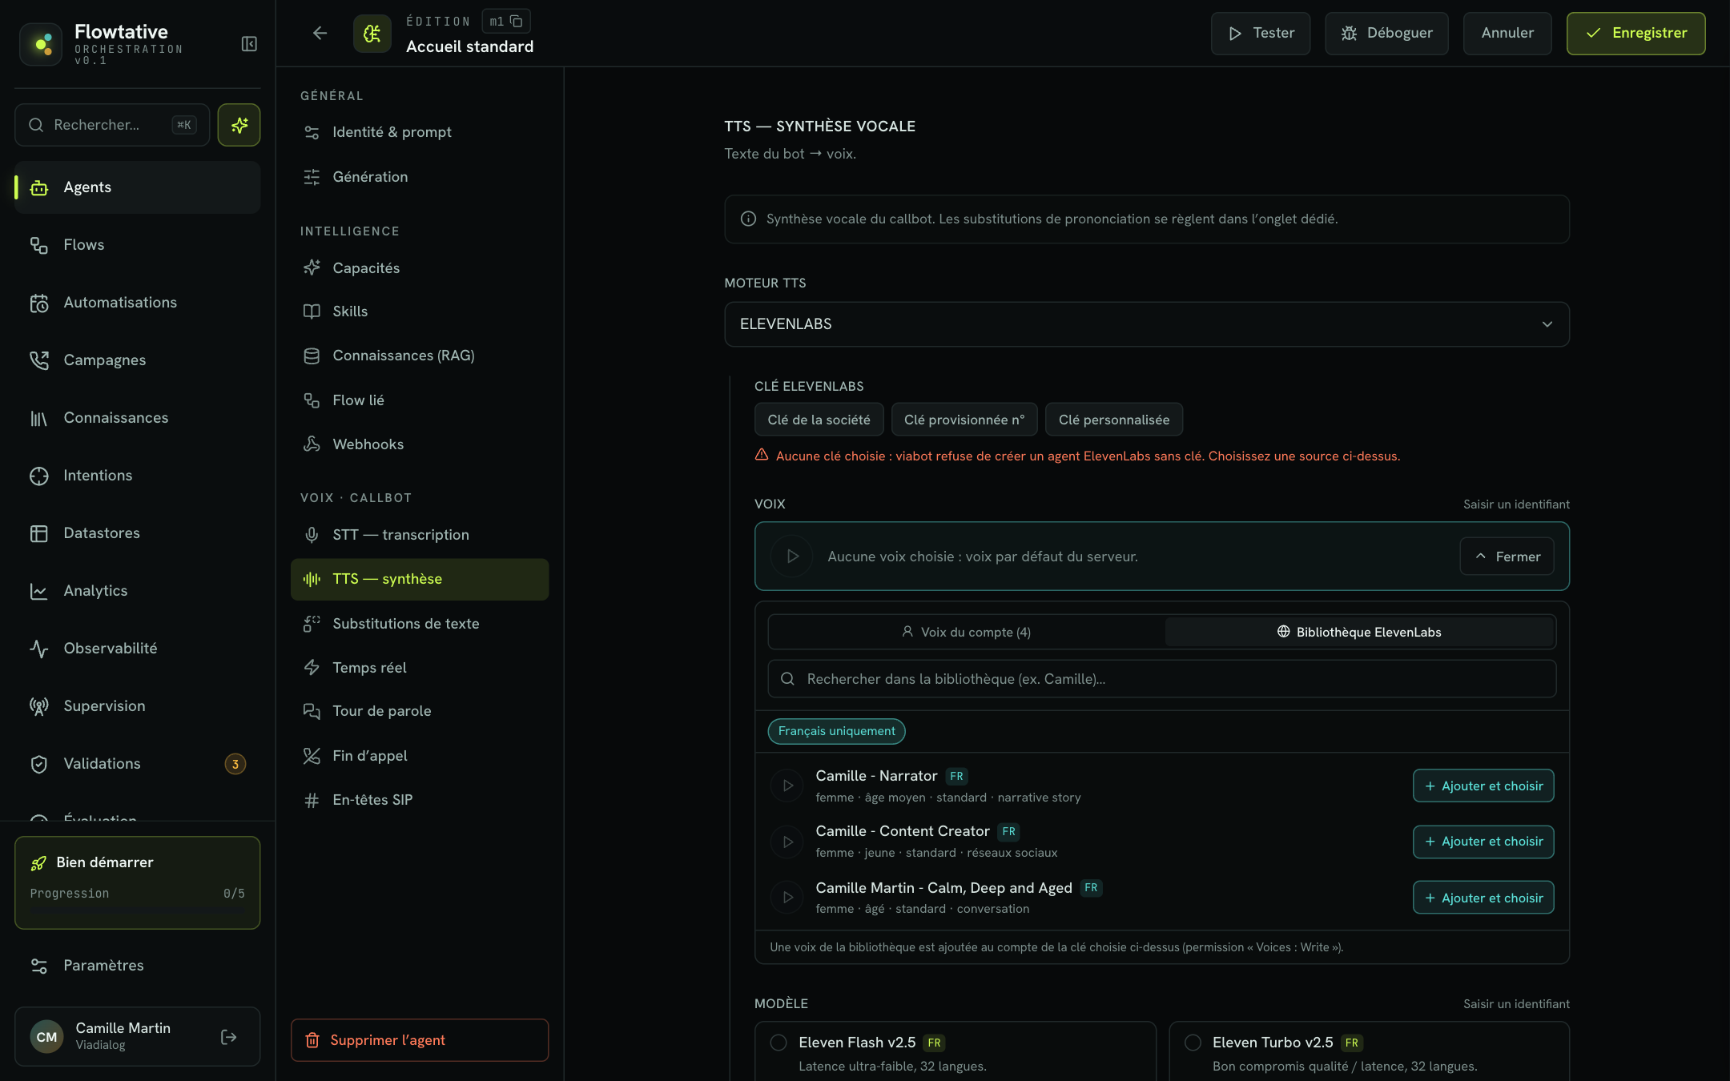Click Saisir un identifiant next to MODÈLE

[1516, 1004]
